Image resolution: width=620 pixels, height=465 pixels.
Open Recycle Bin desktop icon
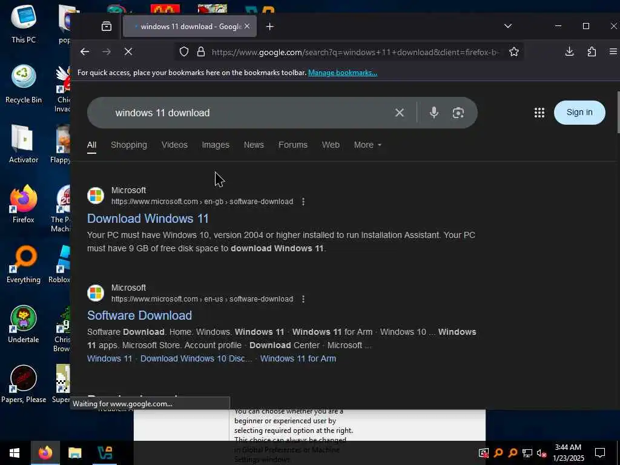coord(24,84)
